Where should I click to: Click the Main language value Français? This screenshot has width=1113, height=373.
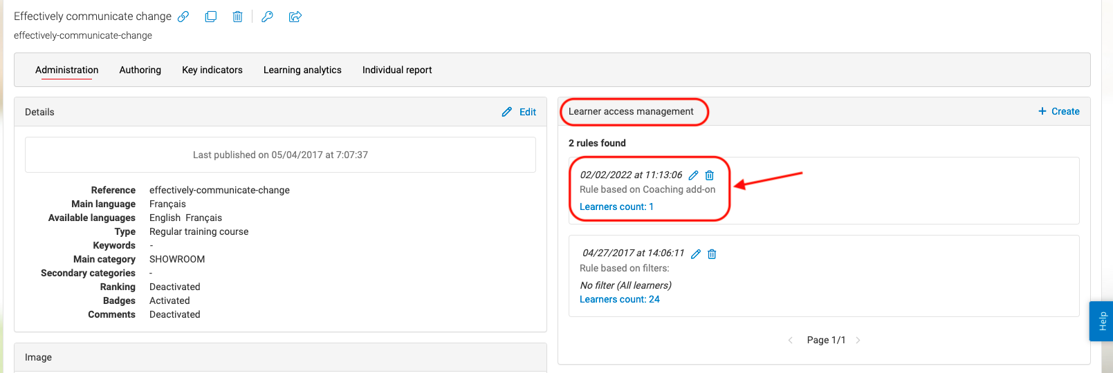coord(167,204)
